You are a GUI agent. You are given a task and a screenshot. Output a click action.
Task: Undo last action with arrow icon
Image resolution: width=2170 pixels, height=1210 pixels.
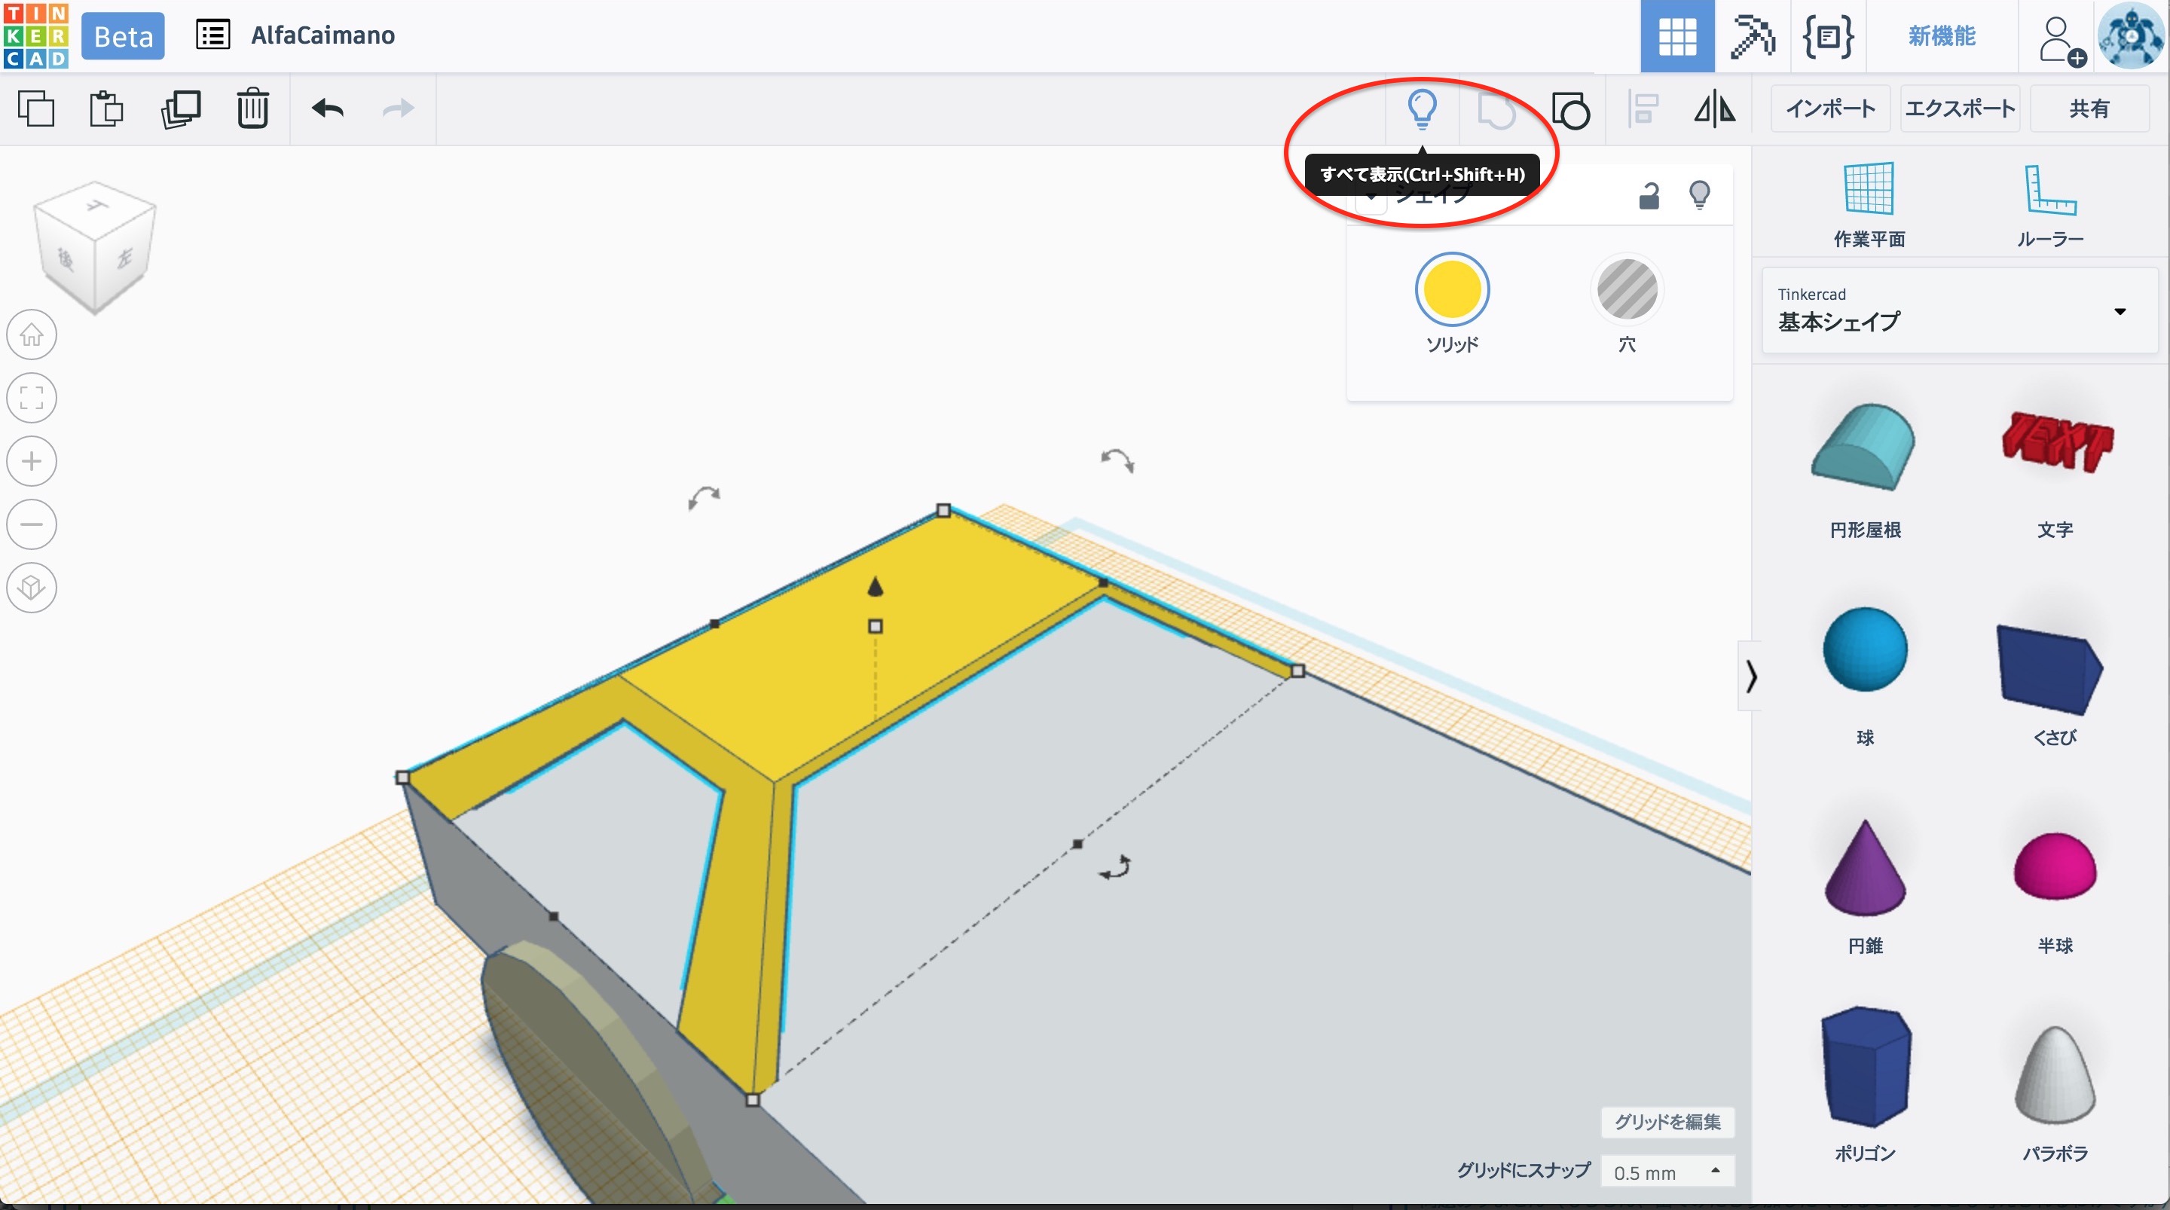click(327, 108)
